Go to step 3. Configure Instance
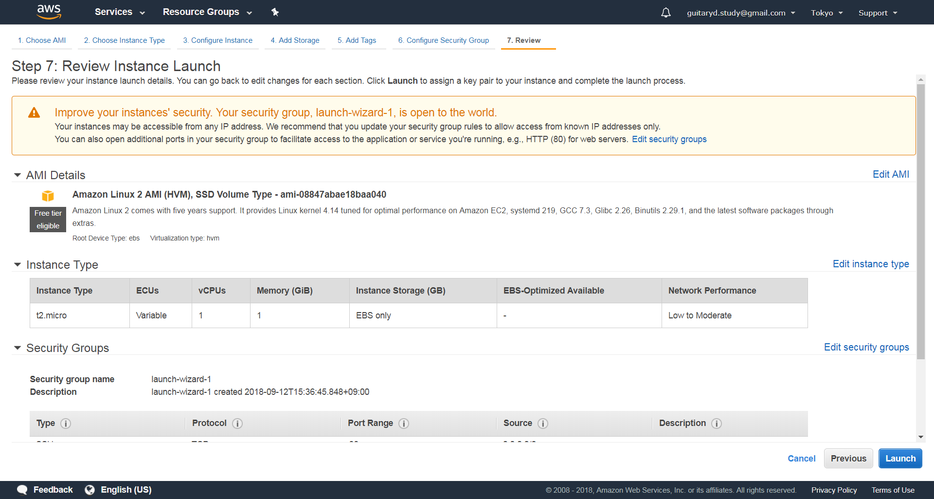The width and height of the screenshot is (934, 499). coord(218,40)
